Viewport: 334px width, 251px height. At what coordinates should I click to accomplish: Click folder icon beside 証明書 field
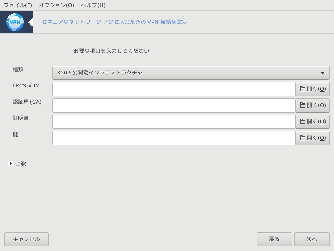pyautogui.click(x=302, y=121)
